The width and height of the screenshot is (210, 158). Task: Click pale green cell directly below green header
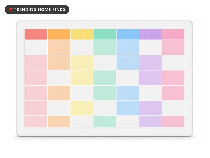coord(105,47)
